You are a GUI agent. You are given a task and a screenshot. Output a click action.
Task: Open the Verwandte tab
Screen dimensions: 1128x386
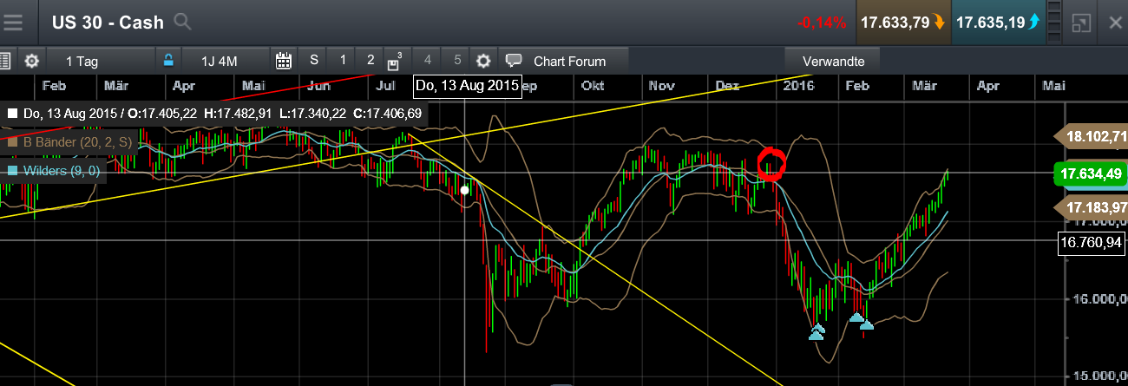click(x=832, y=61)
